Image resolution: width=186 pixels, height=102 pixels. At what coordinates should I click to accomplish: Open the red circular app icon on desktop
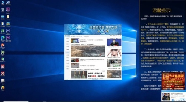click(x=3, y=67)
